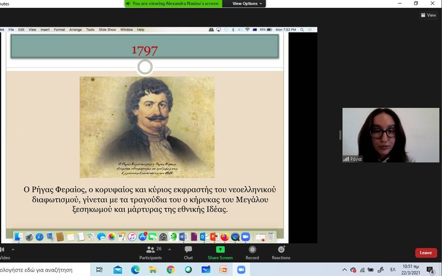Select Ρένια's video thumbnail

[x=391, y=135]
